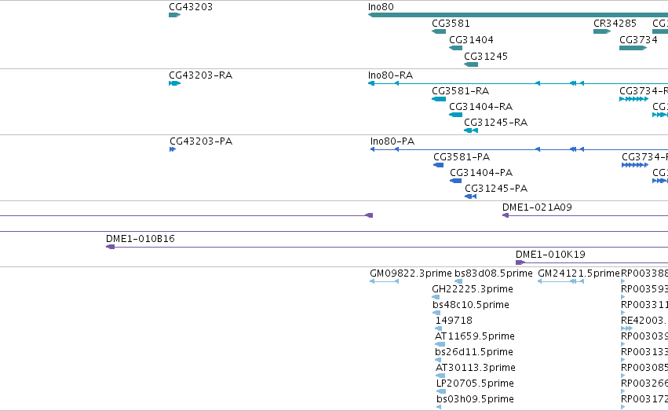
Task: Click the bs03h09.5prime label text
Action: pos(475,400)
